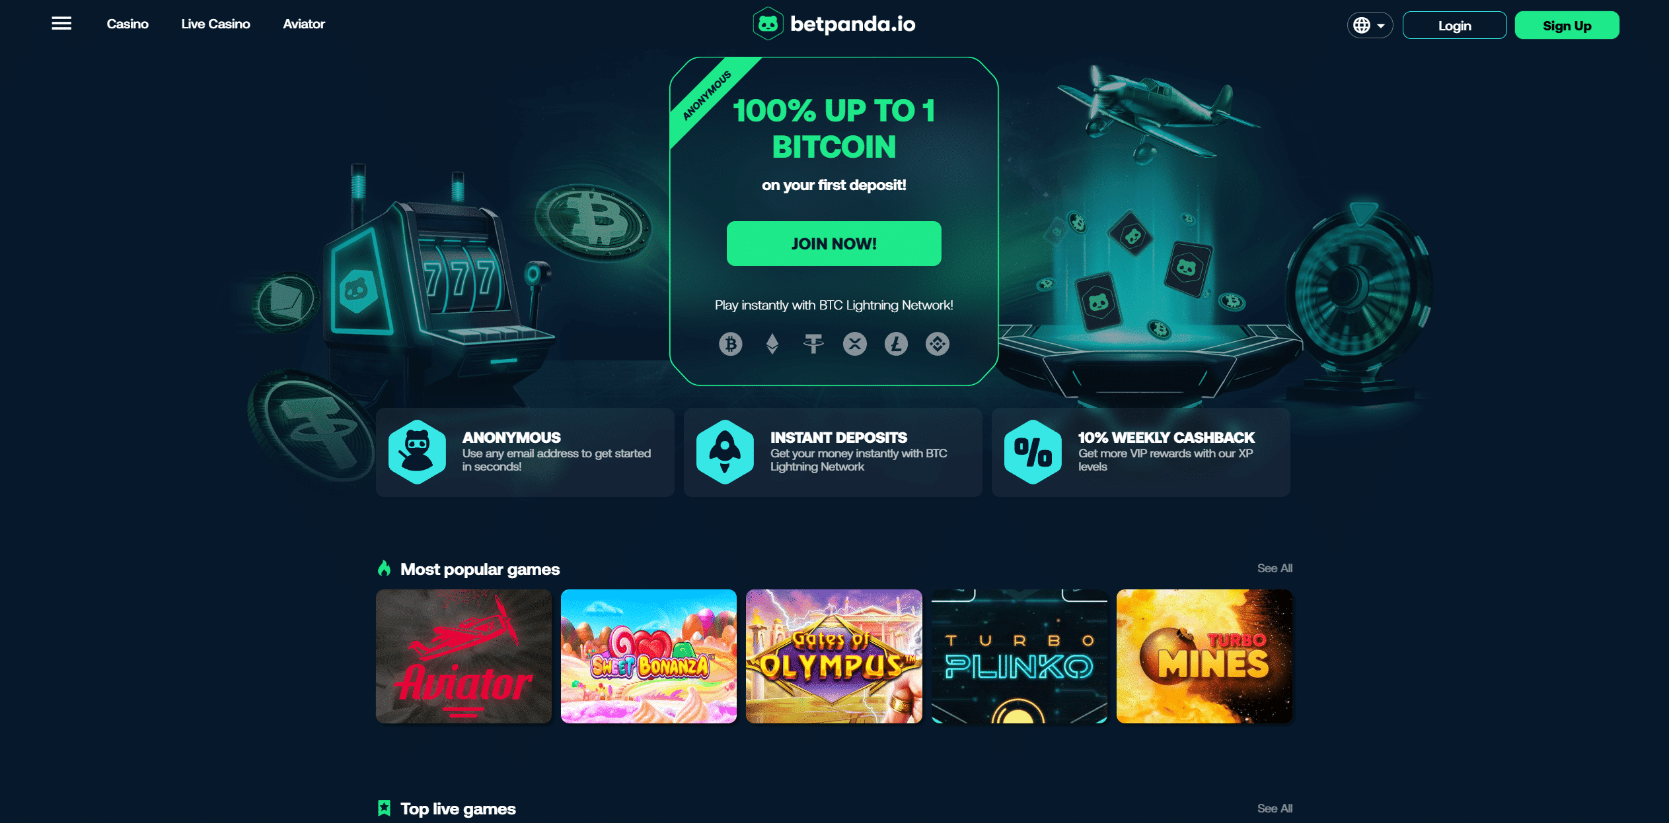Click the XRP currency icon
The height and width of the screenshot is (823, 1669).
[x=855, y=344]
